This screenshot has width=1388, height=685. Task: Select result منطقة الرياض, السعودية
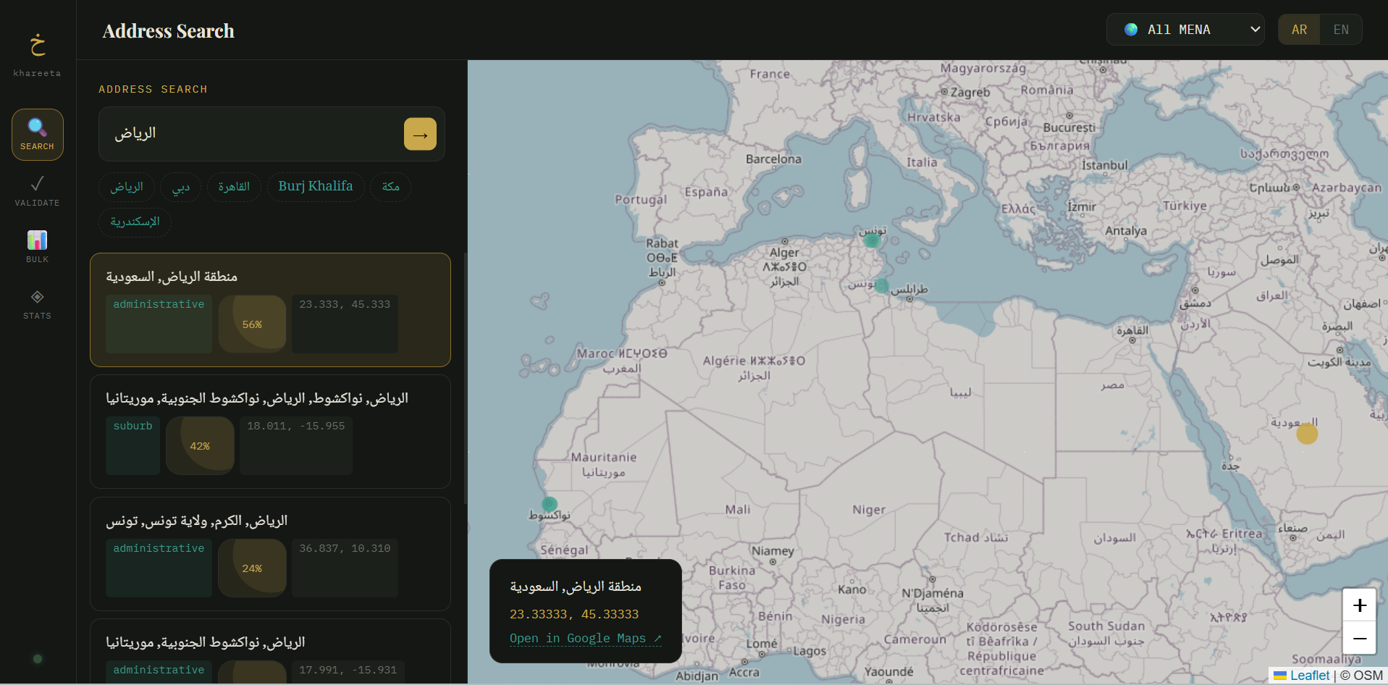(x=270, y=310)
